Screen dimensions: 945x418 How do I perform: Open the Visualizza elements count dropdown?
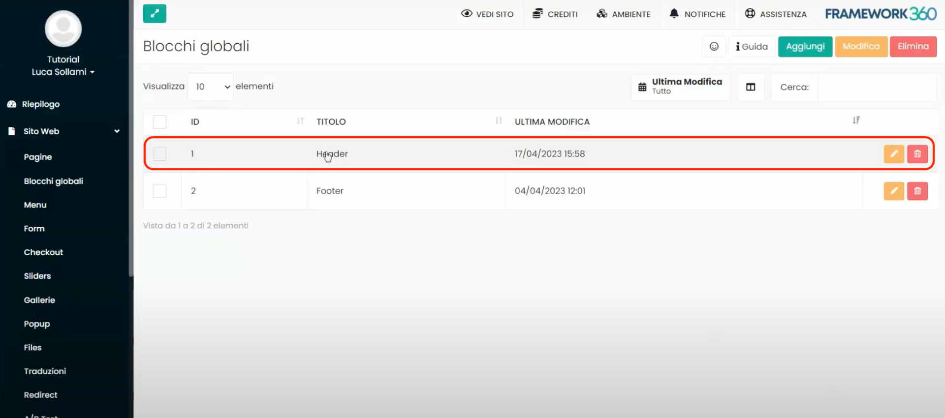pos(211,87)
